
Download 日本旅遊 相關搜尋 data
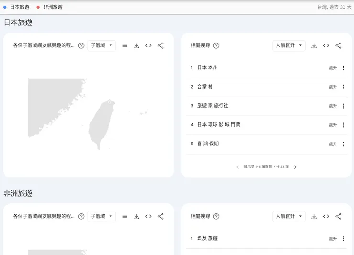click(x=314, y=45)
